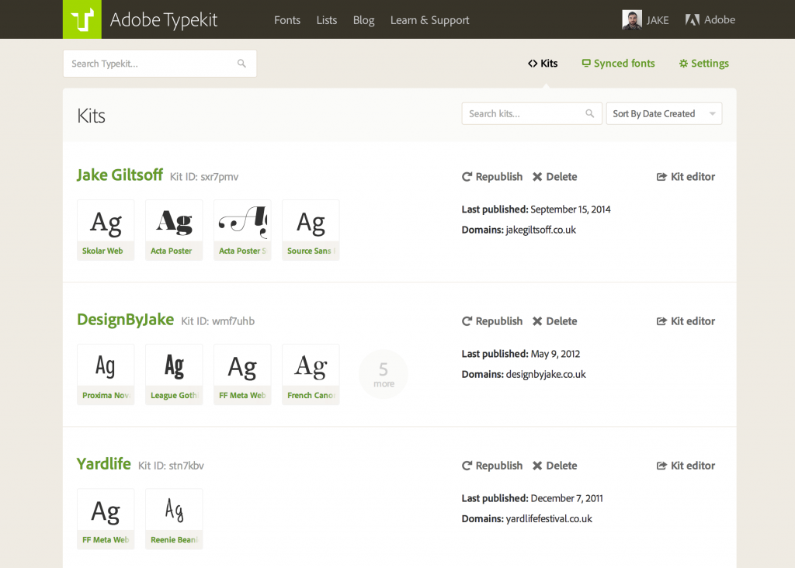Click the magnifier icon in Search Typekit box

(242, 64)
